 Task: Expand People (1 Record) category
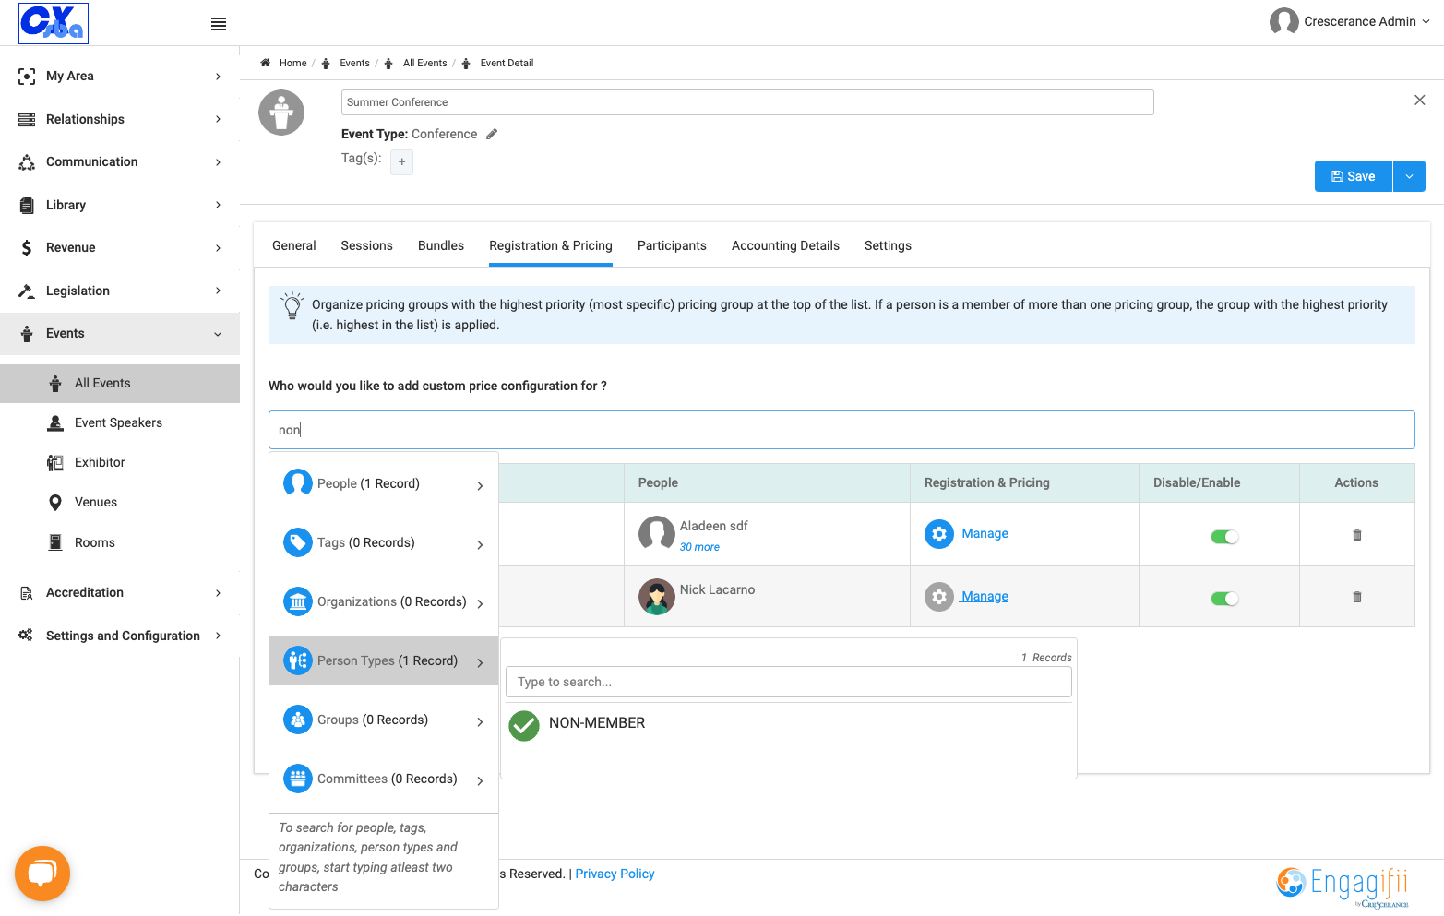click(384, 483)
